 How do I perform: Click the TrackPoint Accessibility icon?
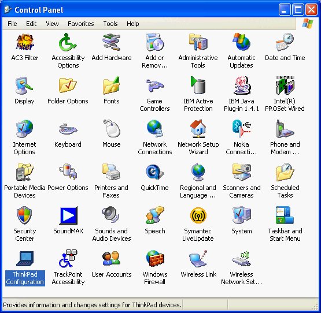[68, 259]
